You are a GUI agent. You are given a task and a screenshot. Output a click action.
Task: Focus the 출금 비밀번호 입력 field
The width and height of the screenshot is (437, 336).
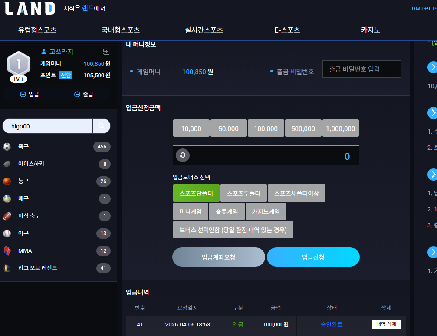pos(362,69)
